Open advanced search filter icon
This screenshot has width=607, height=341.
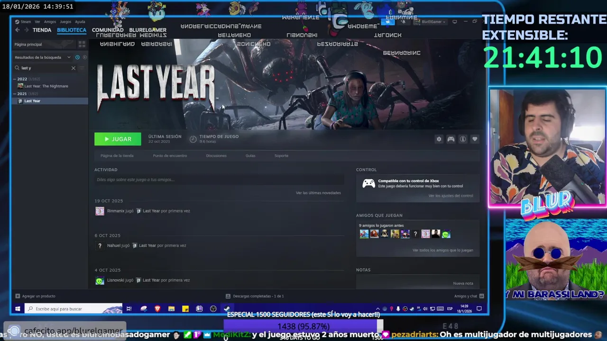click(x=82, y=68)
